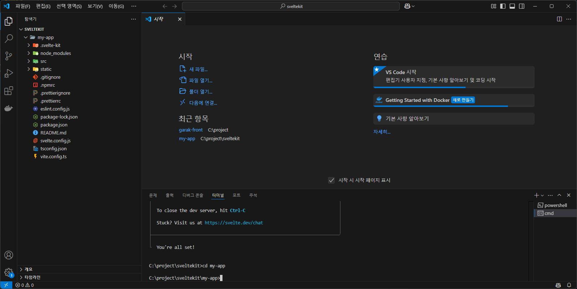Open the VS Code 시작 walkthrough
Image resolution: width=577 pixels, height=289 pixels.
coord(454,77)
